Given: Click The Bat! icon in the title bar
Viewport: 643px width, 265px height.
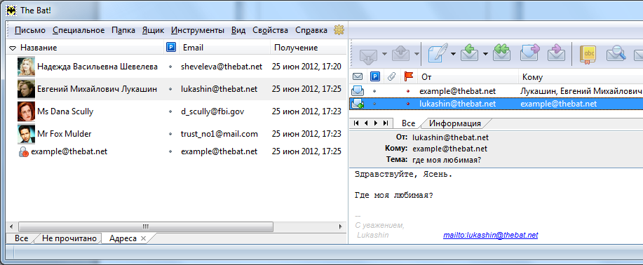Looking at the screenshot, I should [x=11, y=11].
